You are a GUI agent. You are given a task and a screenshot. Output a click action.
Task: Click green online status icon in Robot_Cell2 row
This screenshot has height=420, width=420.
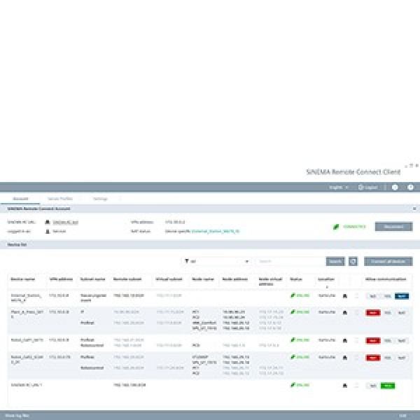pyautogui.click(x=293, y=357)
